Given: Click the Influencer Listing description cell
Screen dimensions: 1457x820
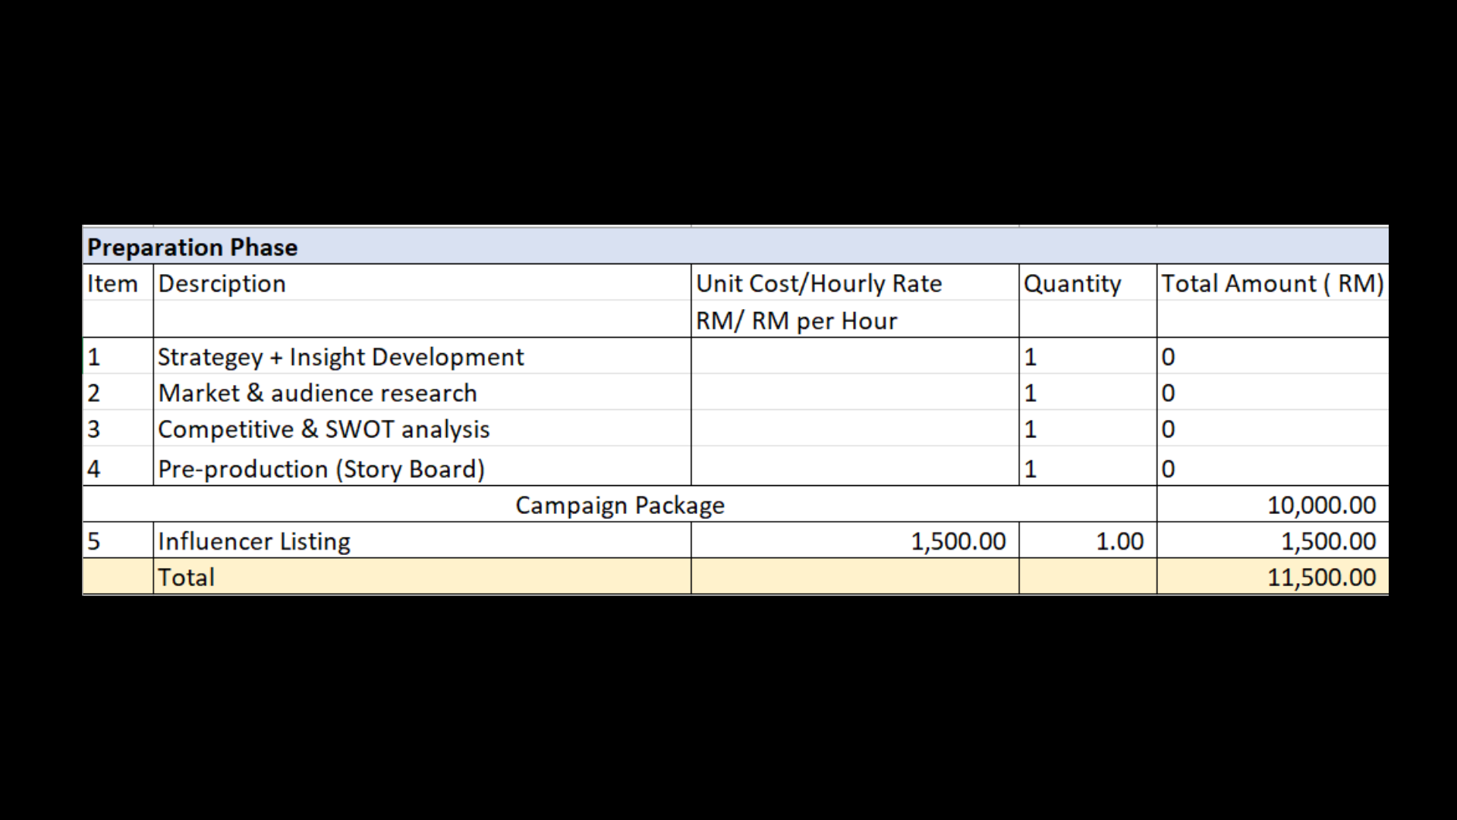Looking at the screenshot, I should [x=422, y=541].
